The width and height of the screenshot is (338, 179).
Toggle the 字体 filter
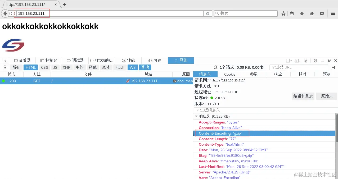[x=79, y=67]
